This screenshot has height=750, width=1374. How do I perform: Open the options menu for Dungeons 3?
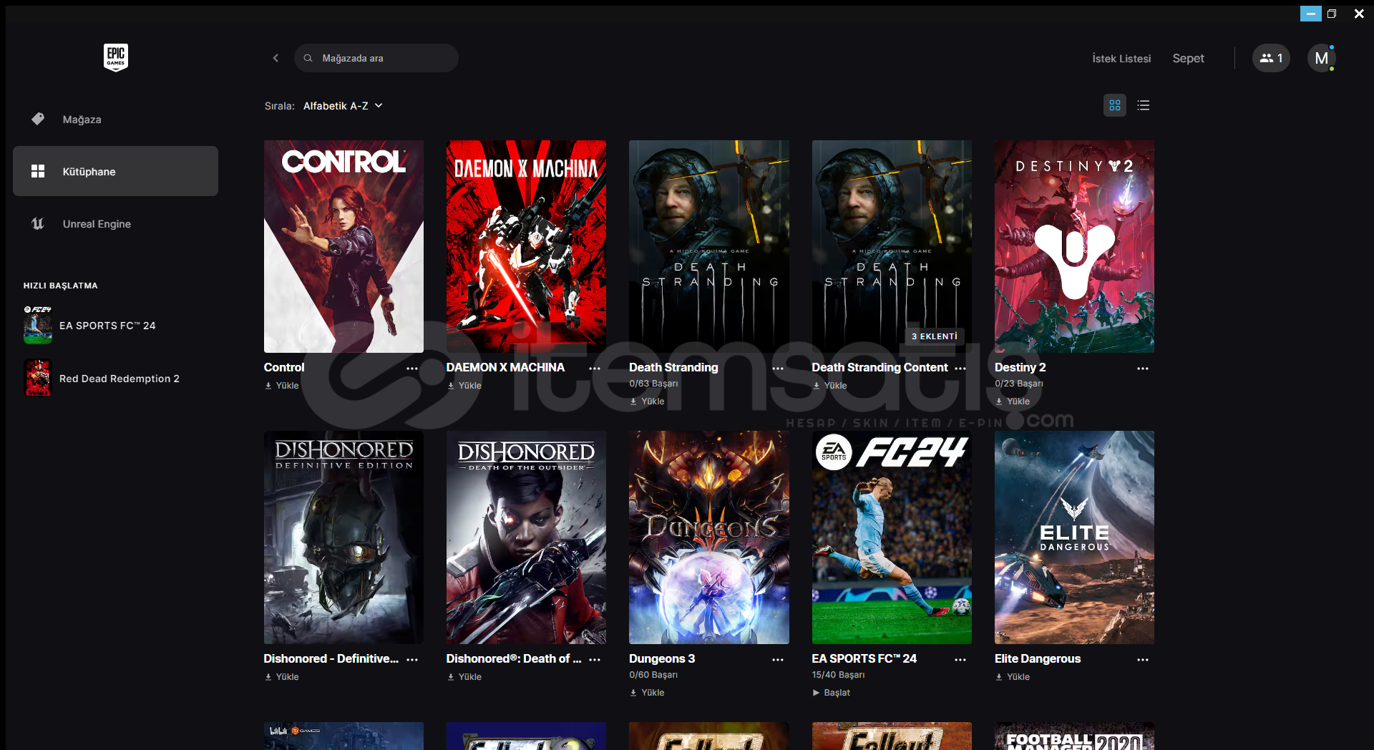[778, 660]
